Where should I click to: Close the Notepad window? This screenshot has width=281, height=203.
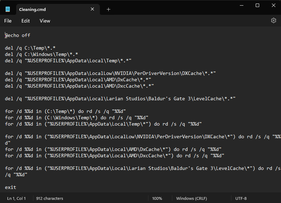(273, 5)
